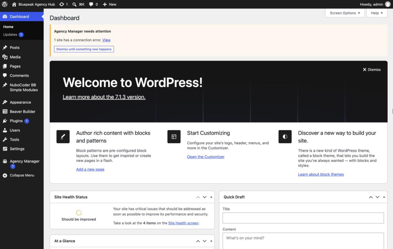Click the Collapse Menu arrow icon
Image resolution: width=393 pixels, height=249 pixels.
tap(5, 175)
